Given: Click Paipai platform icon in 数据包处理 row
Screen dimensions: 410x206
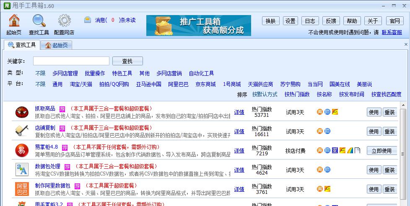Looking at the screenshot, I should click(327, 170).
